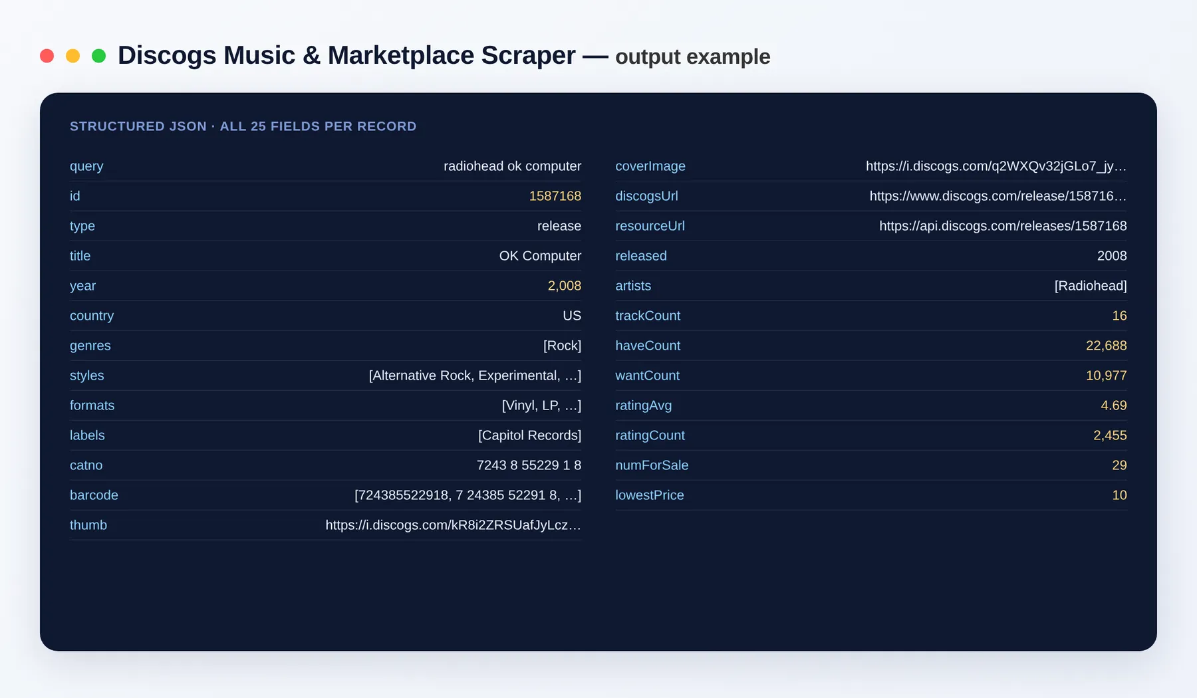Click the 'thumb' field label
Viewport: 1197px width, 698px height.
pyautogui.click(x=88, y=525)
